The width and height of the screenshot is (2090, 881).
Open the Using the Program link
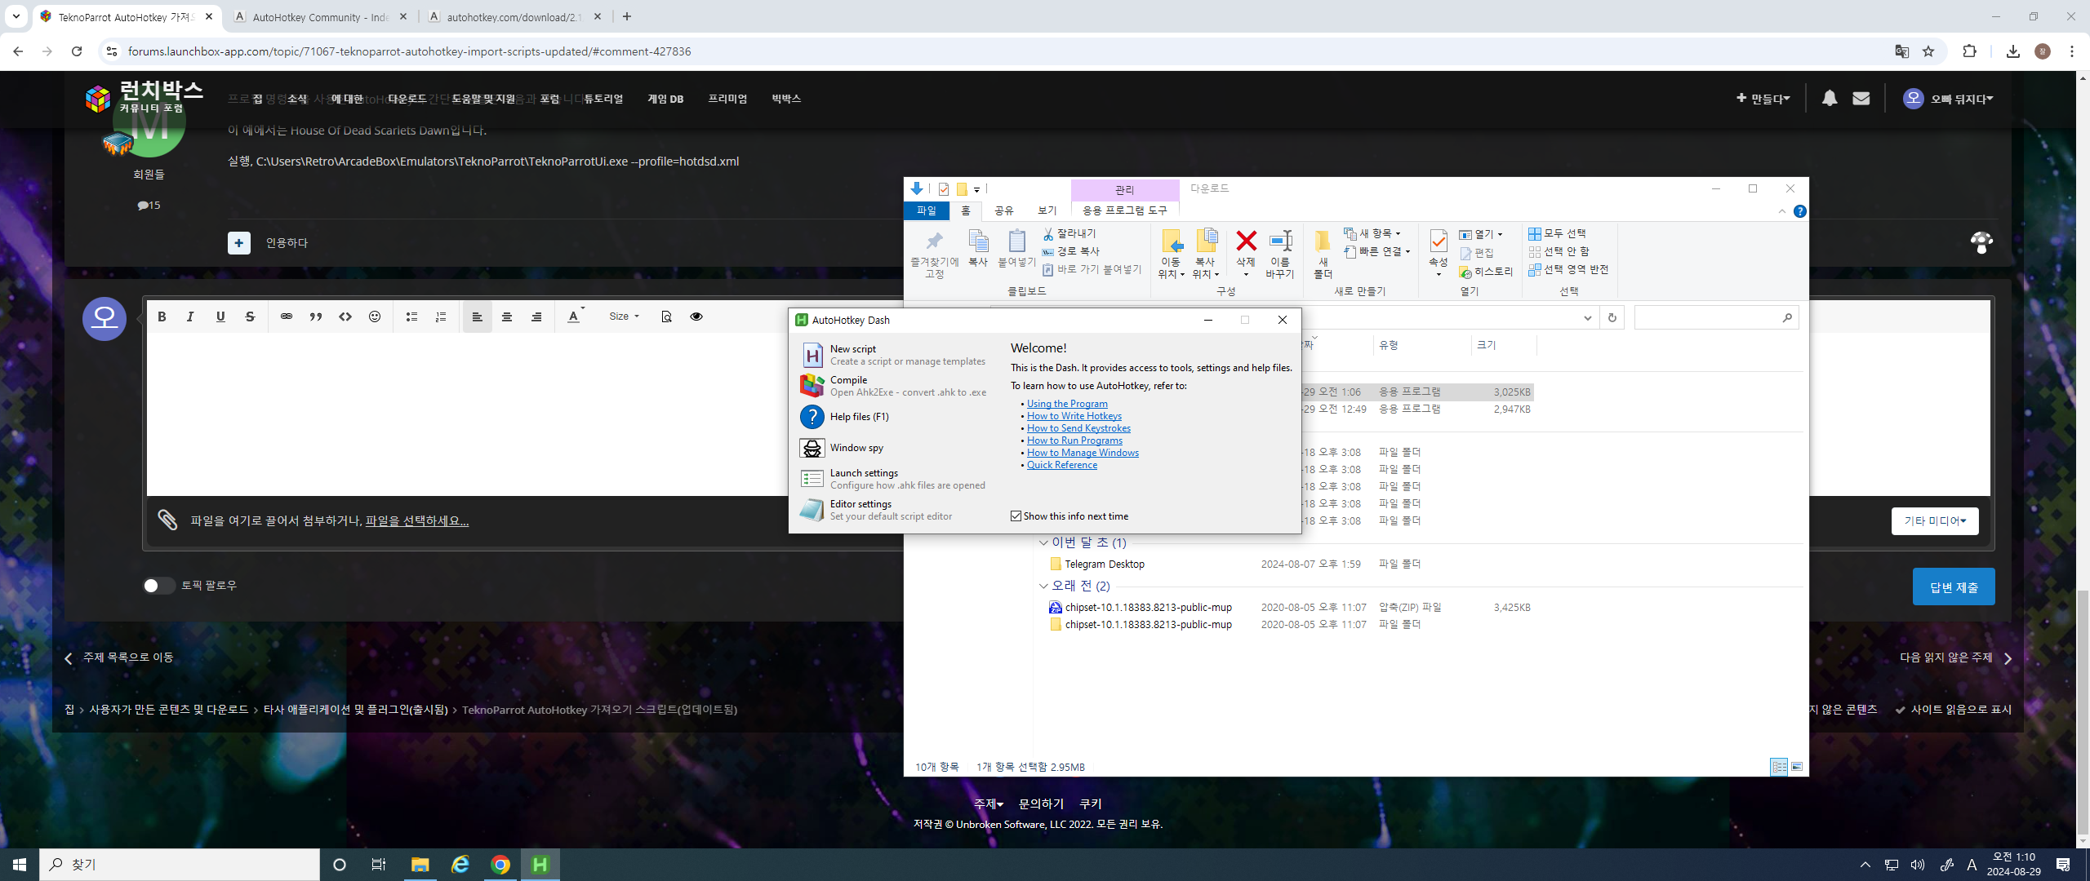pos(1067,404)
